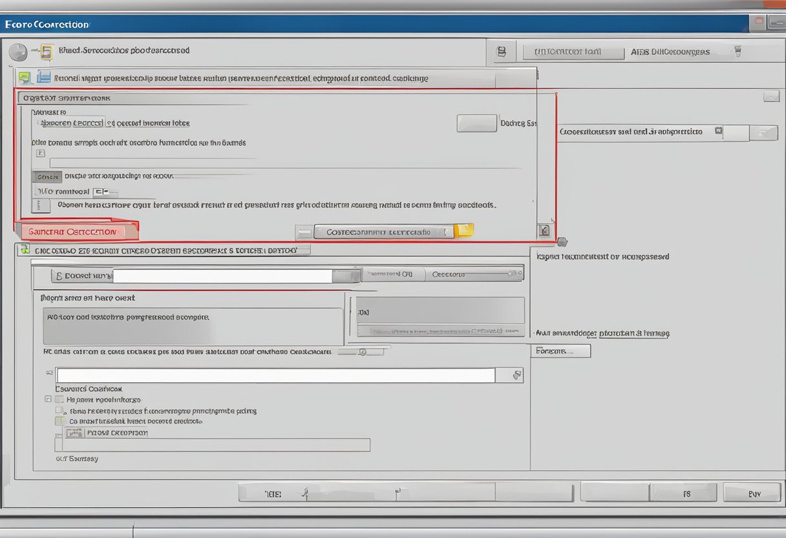Click the blue save-disk icon in second row
Image resolution: width=786 pixels, height=538 pixels.
44,77
